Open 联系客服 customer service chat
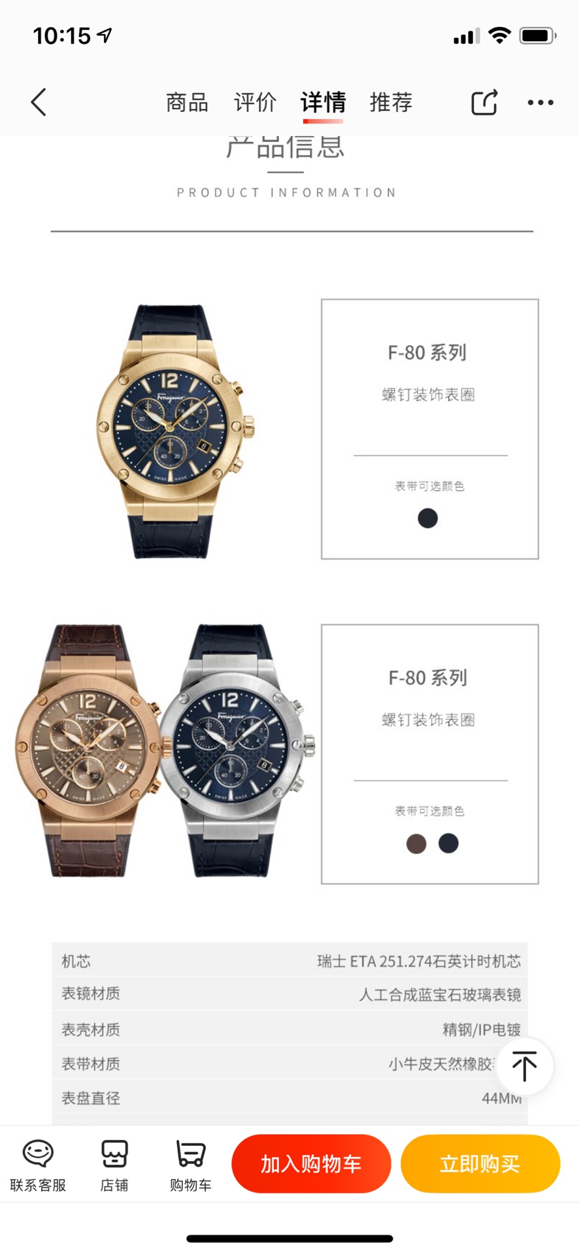Screen dimensions: 579x1255 point(38,1166)
